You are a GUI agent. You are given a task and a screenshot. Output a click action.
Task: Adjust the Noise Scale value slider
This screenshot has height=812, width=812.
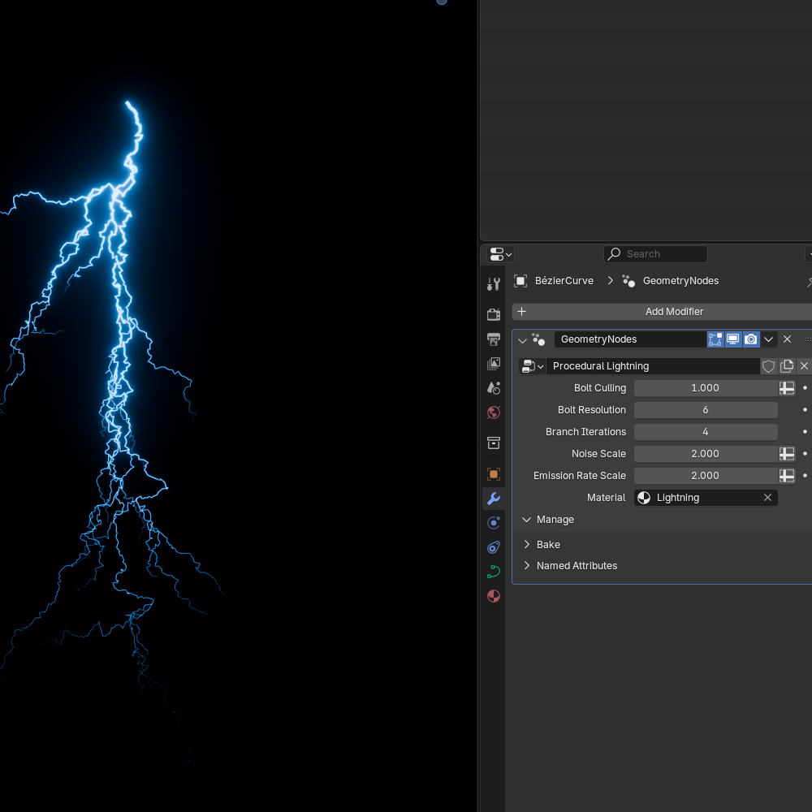click(x=706, y=453)
